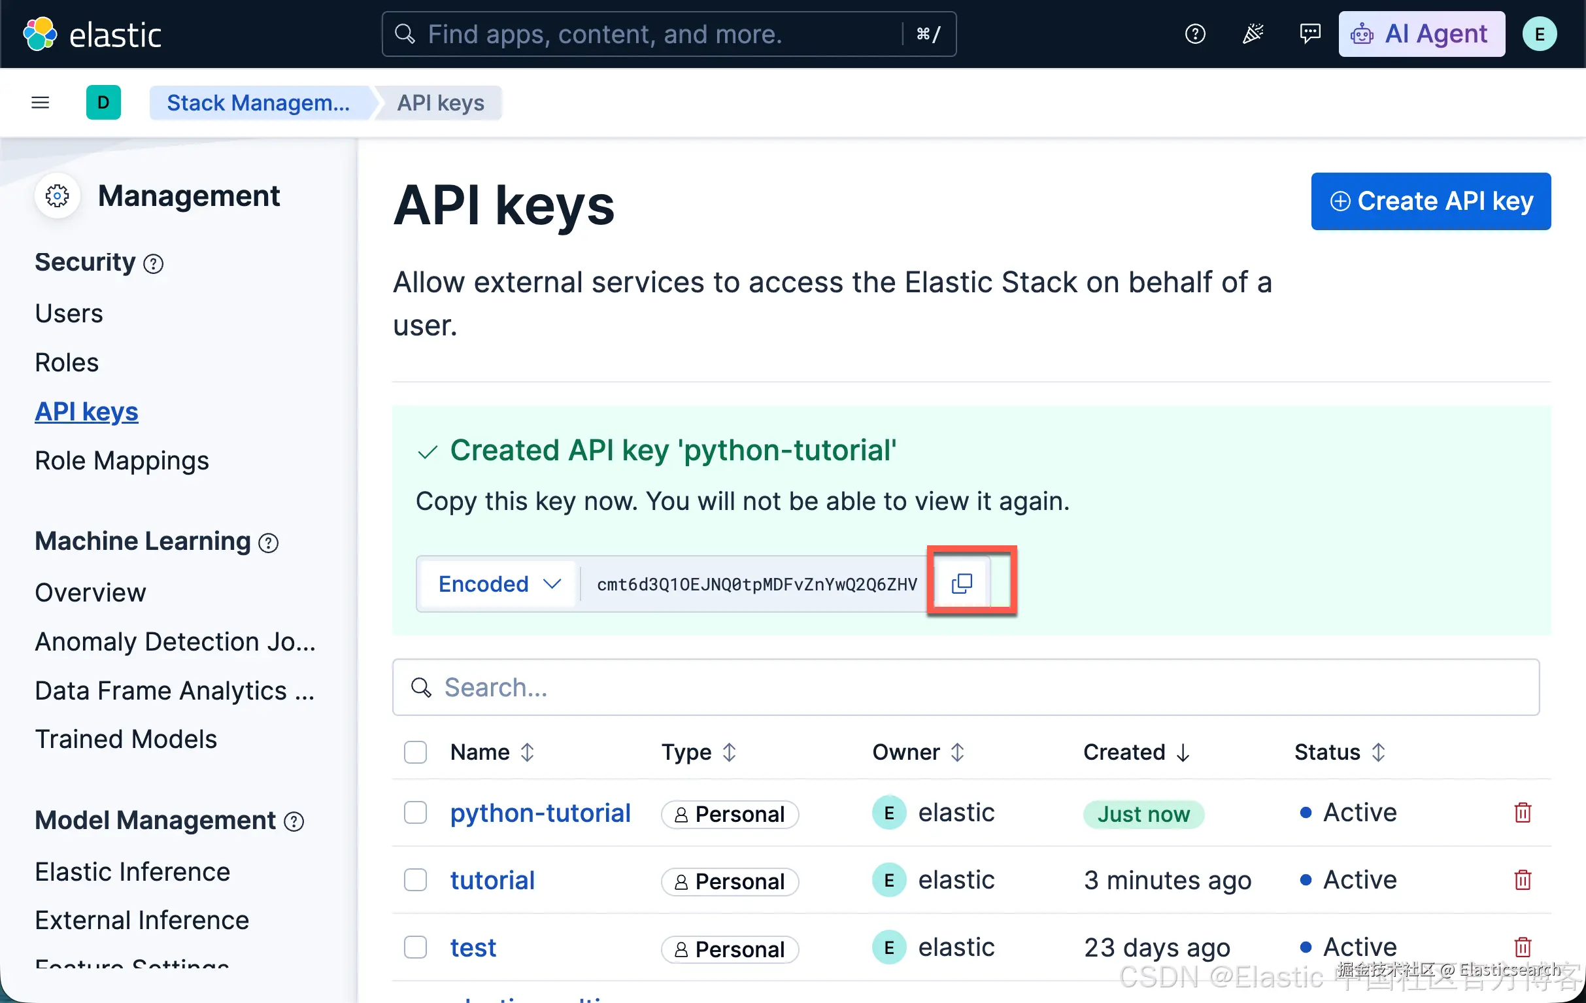Focus the global Find apps search field
Screen dimensions: 1586x1003
click(669, 34)
